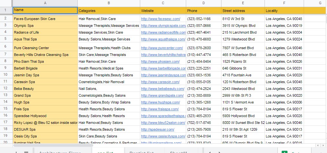Select the 'Sparadise Hollywood' cell
Viewport: 327px width, 153px height.
45,116
